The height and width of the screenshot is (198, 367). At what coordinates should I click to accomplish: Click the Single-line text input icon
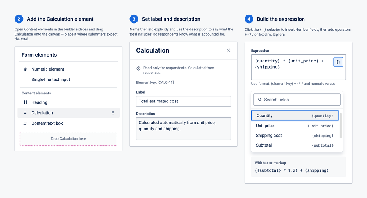tap(25, 79)
